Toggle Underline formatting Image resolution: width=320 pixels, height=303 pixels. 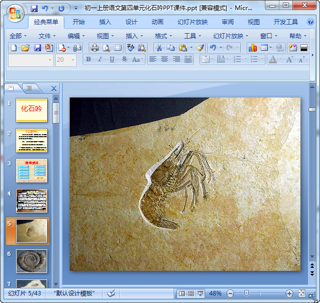(111, 59)
